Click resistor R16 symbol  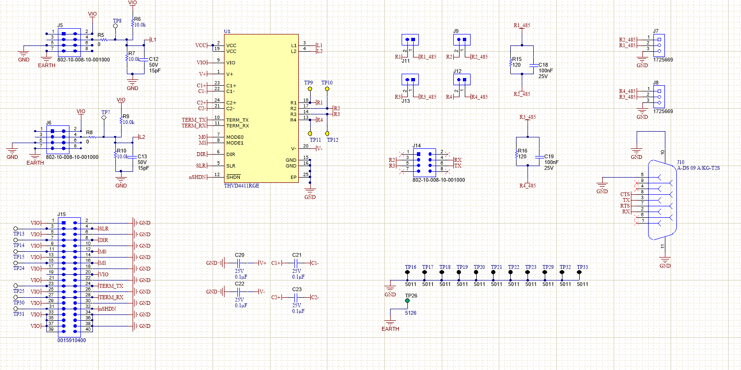coord(516,155)
